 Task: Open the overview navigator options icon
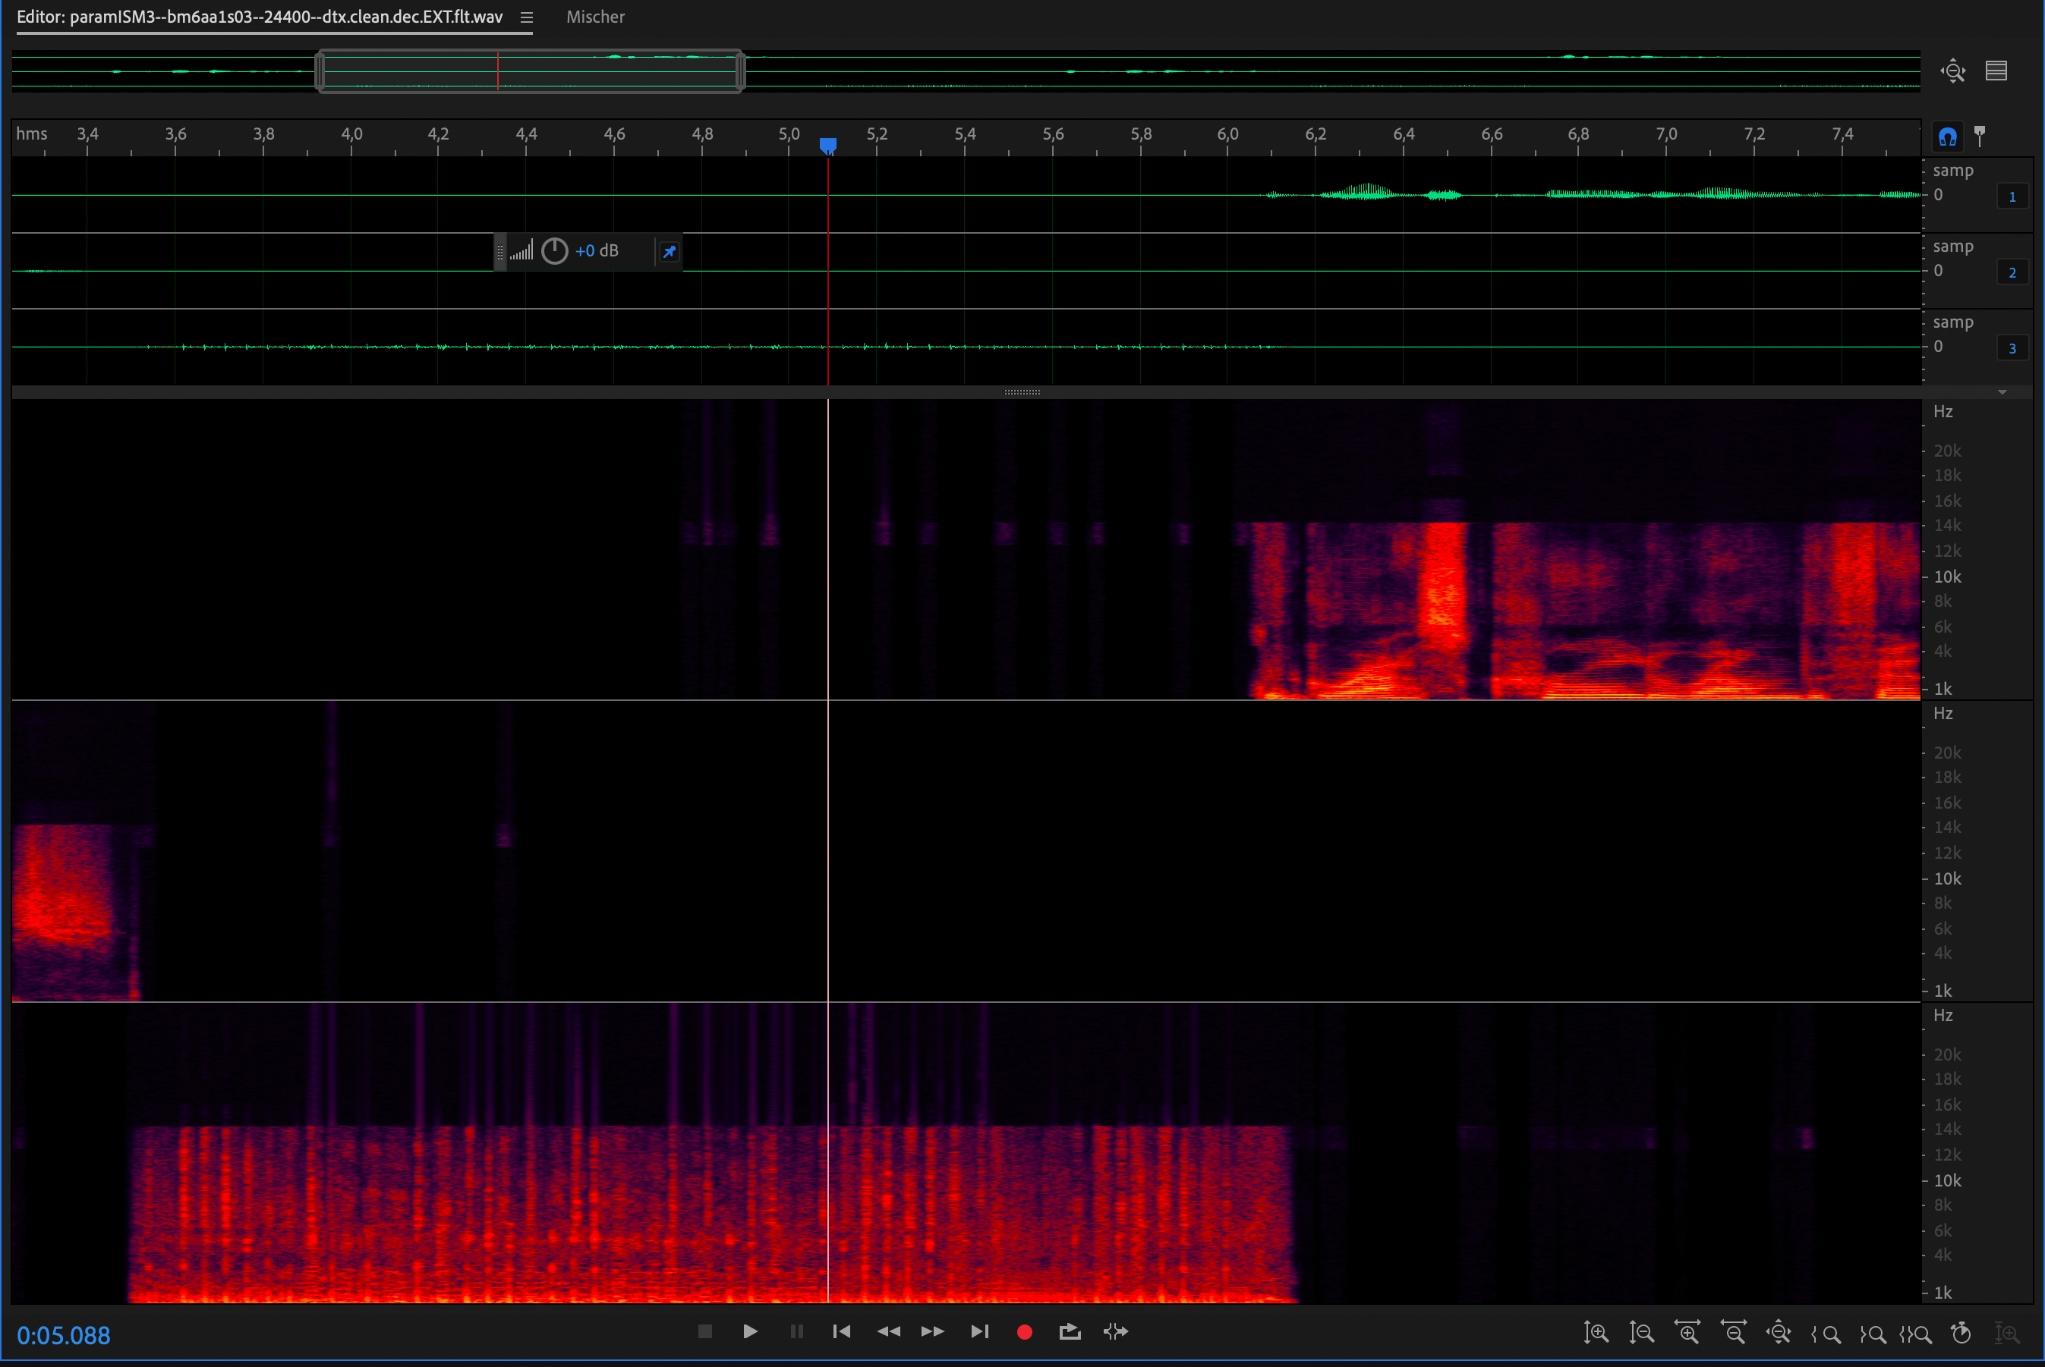point(1996,71)
